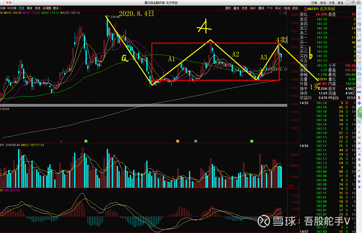Click the blue event marker under the candlesticks
Viewport: 362px width, 233px height.
point(195,141)
